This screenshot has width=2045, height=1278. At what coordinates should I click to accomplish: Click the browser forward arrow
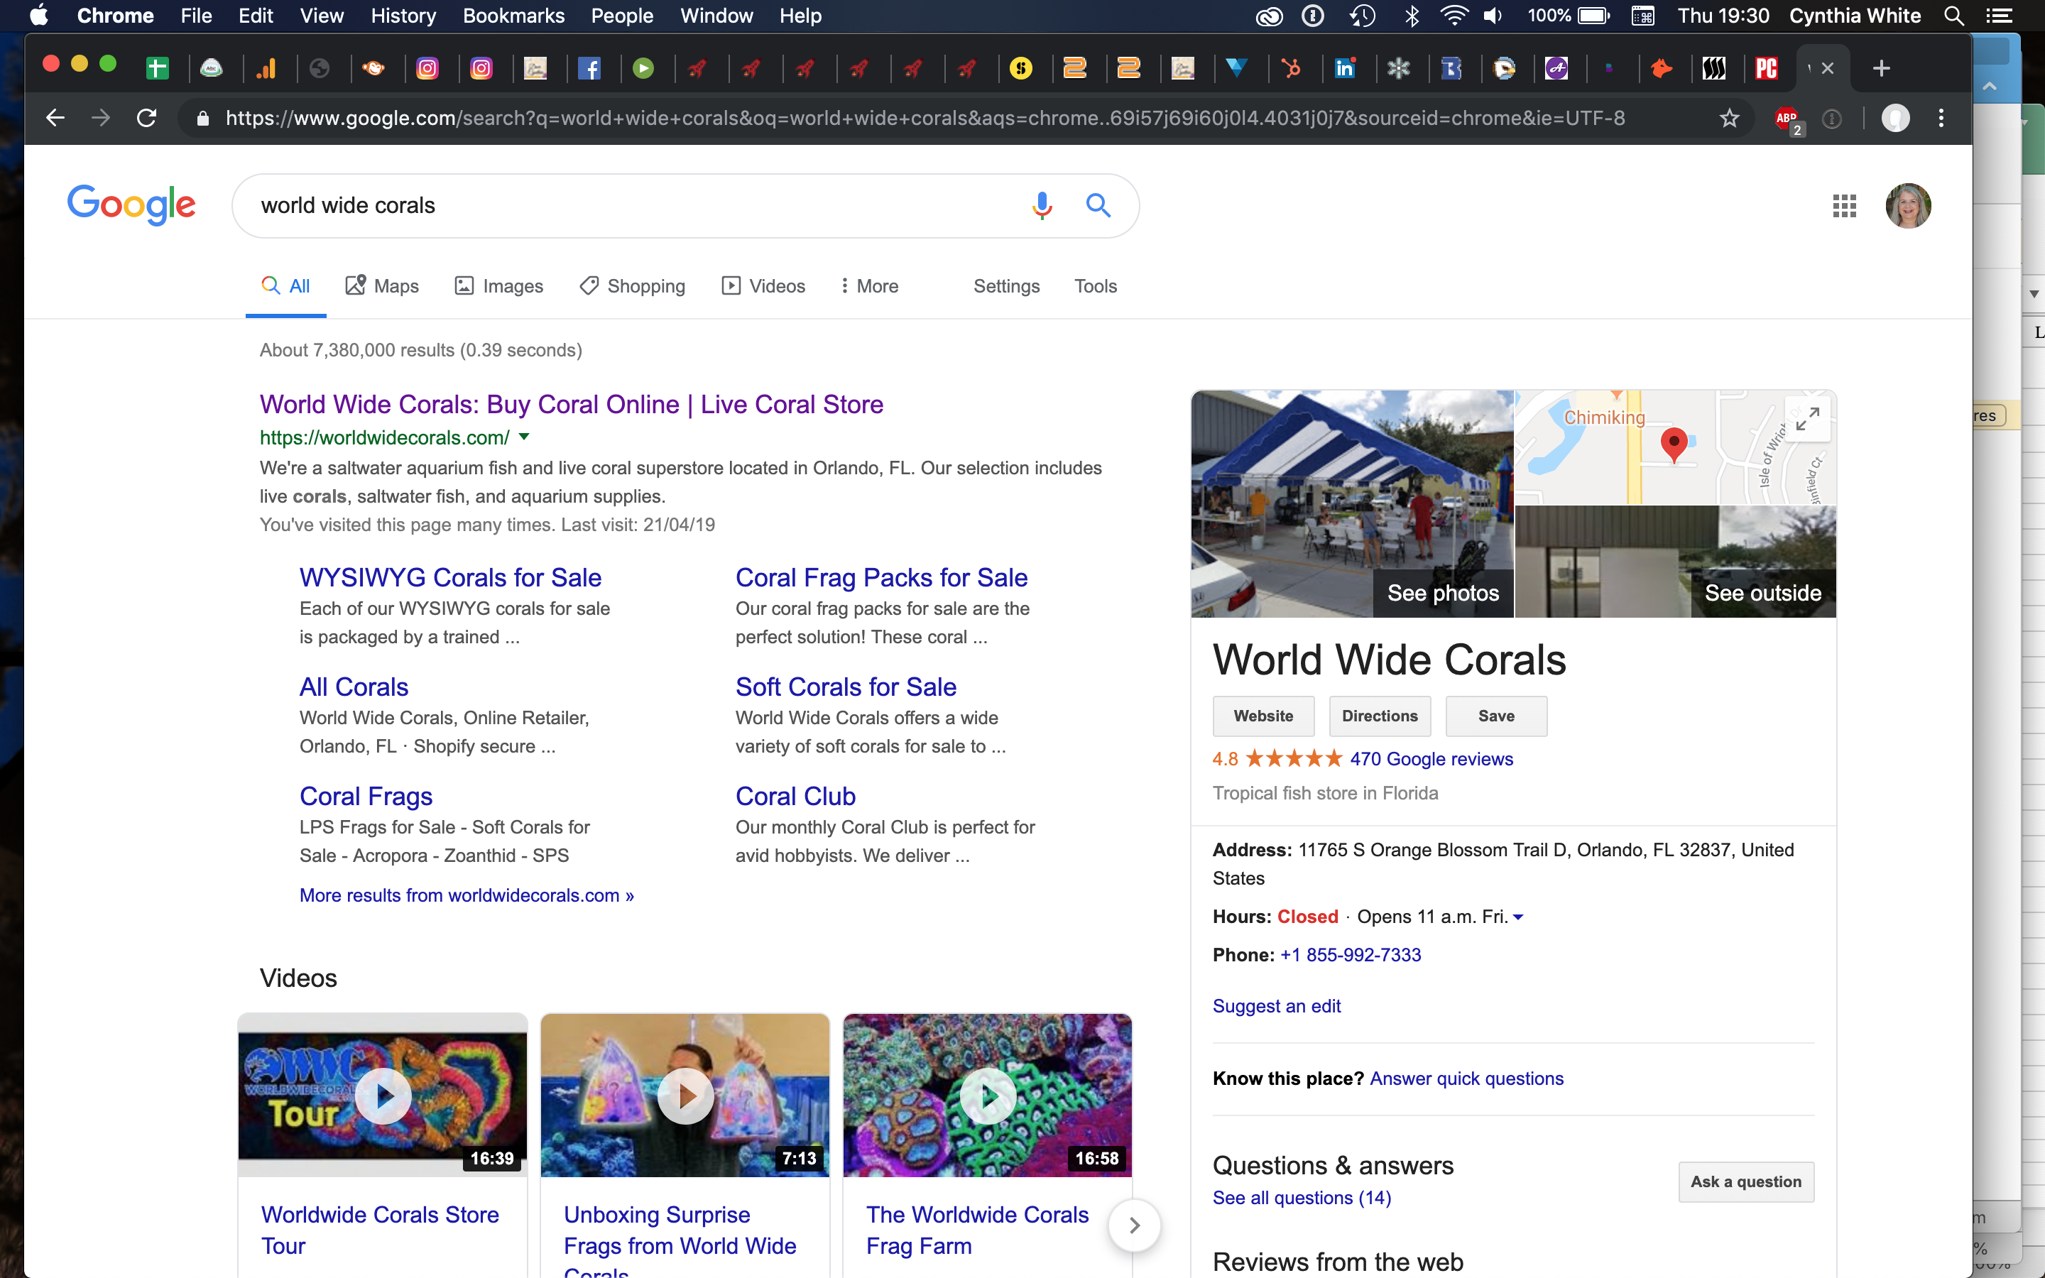pyautogui.click(x=101, y=119)
